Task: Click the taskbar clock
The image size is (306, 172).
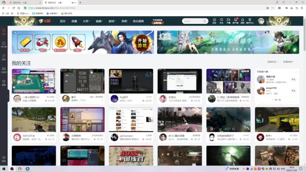Action: [291, 169]
